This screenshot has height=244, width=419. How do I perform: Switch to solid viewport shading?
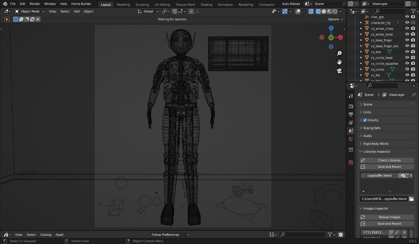(324, 11)
